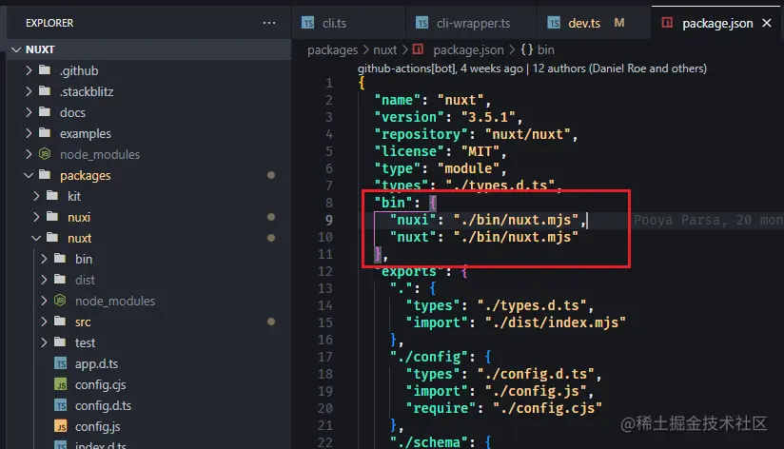Select the package.json tab
The width and height of the screenshot is (784, 449).
(x=717, y=23)
